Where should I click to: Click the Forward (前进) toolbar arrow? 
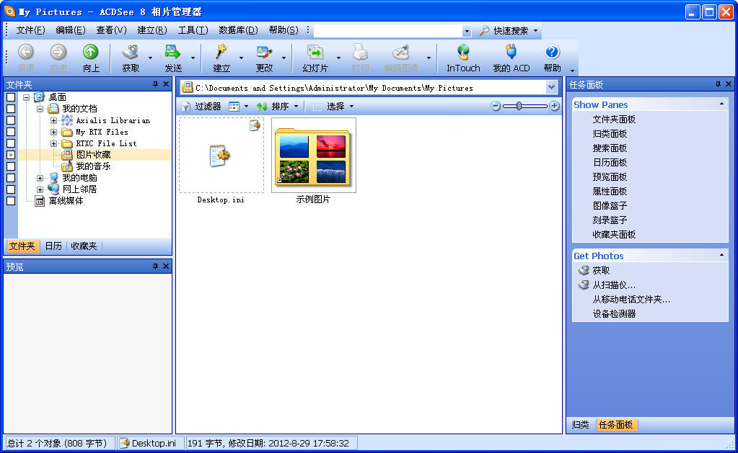click(58, 52)
